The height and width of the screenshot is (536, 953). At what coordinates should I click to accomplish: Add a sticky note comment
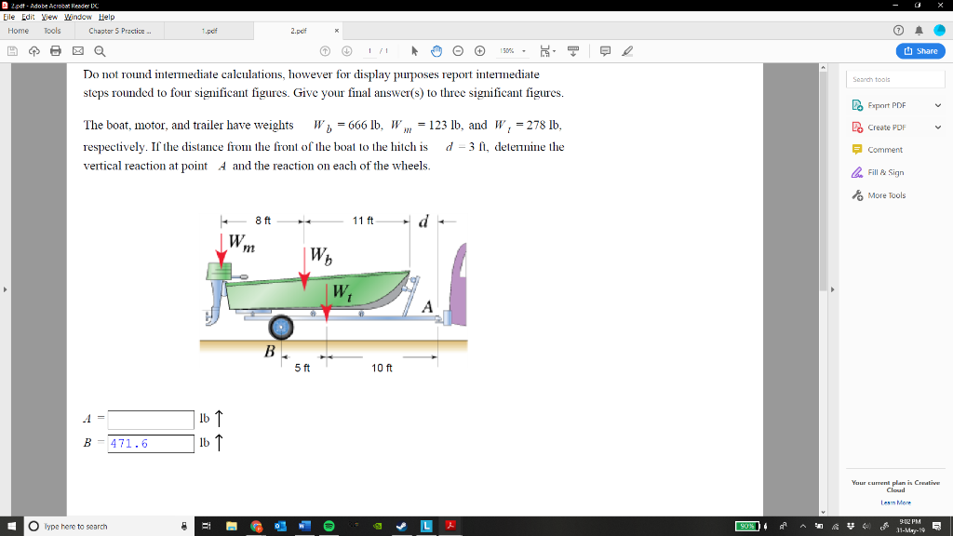[606, 51]
